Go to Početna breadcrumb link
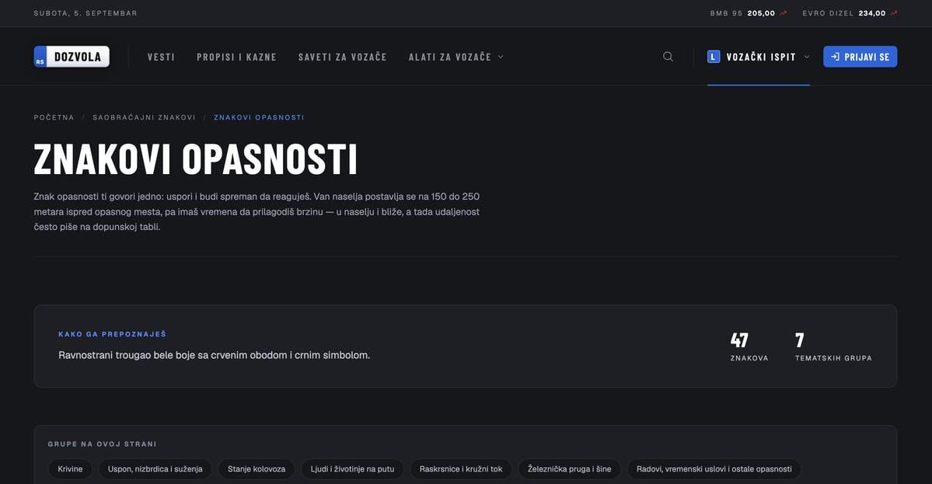The width and height of the screenshot is (932, 484). coord(54,117)
